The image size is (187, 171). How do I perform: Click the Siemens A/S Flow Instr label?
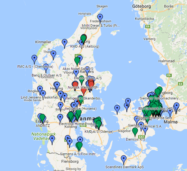tap(79, 154)
